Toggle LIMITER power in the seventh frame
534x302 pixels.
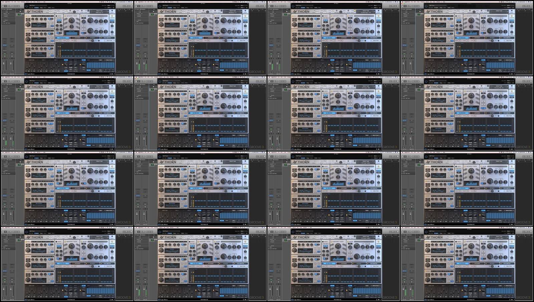click(x=379, y=91)
